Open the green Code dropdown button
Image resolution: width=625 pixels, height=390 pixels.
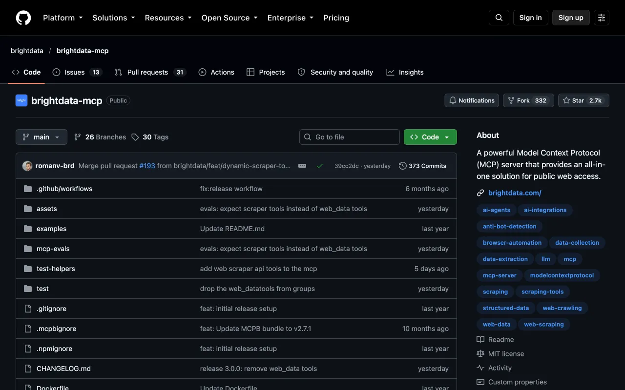(x=430, y=137)
